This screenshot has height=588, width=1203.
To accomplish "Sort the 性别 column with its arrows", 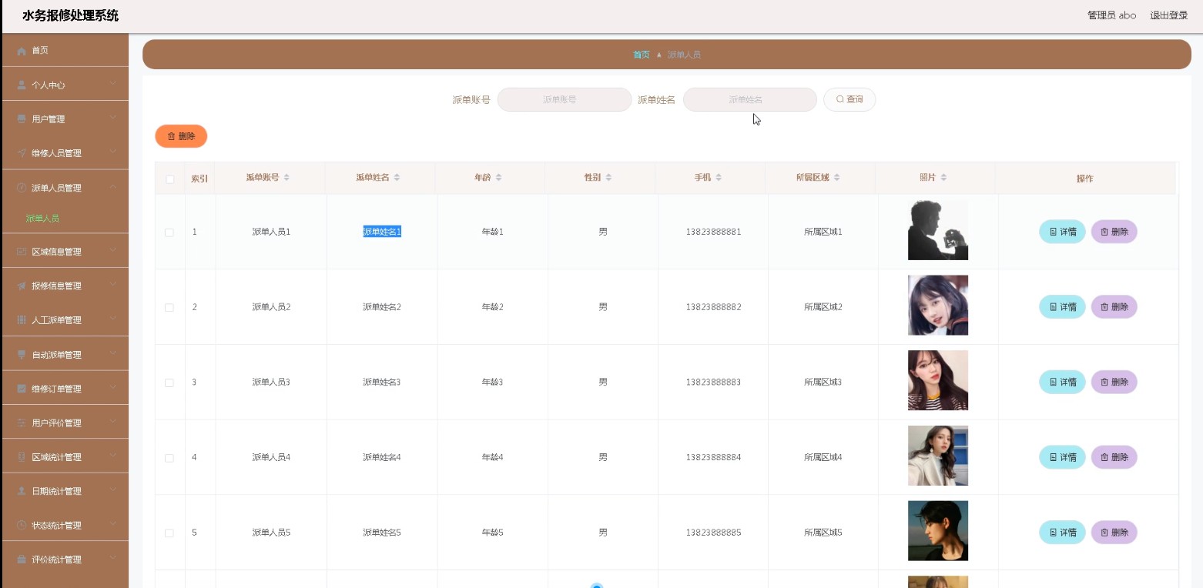I will point(608,178).
